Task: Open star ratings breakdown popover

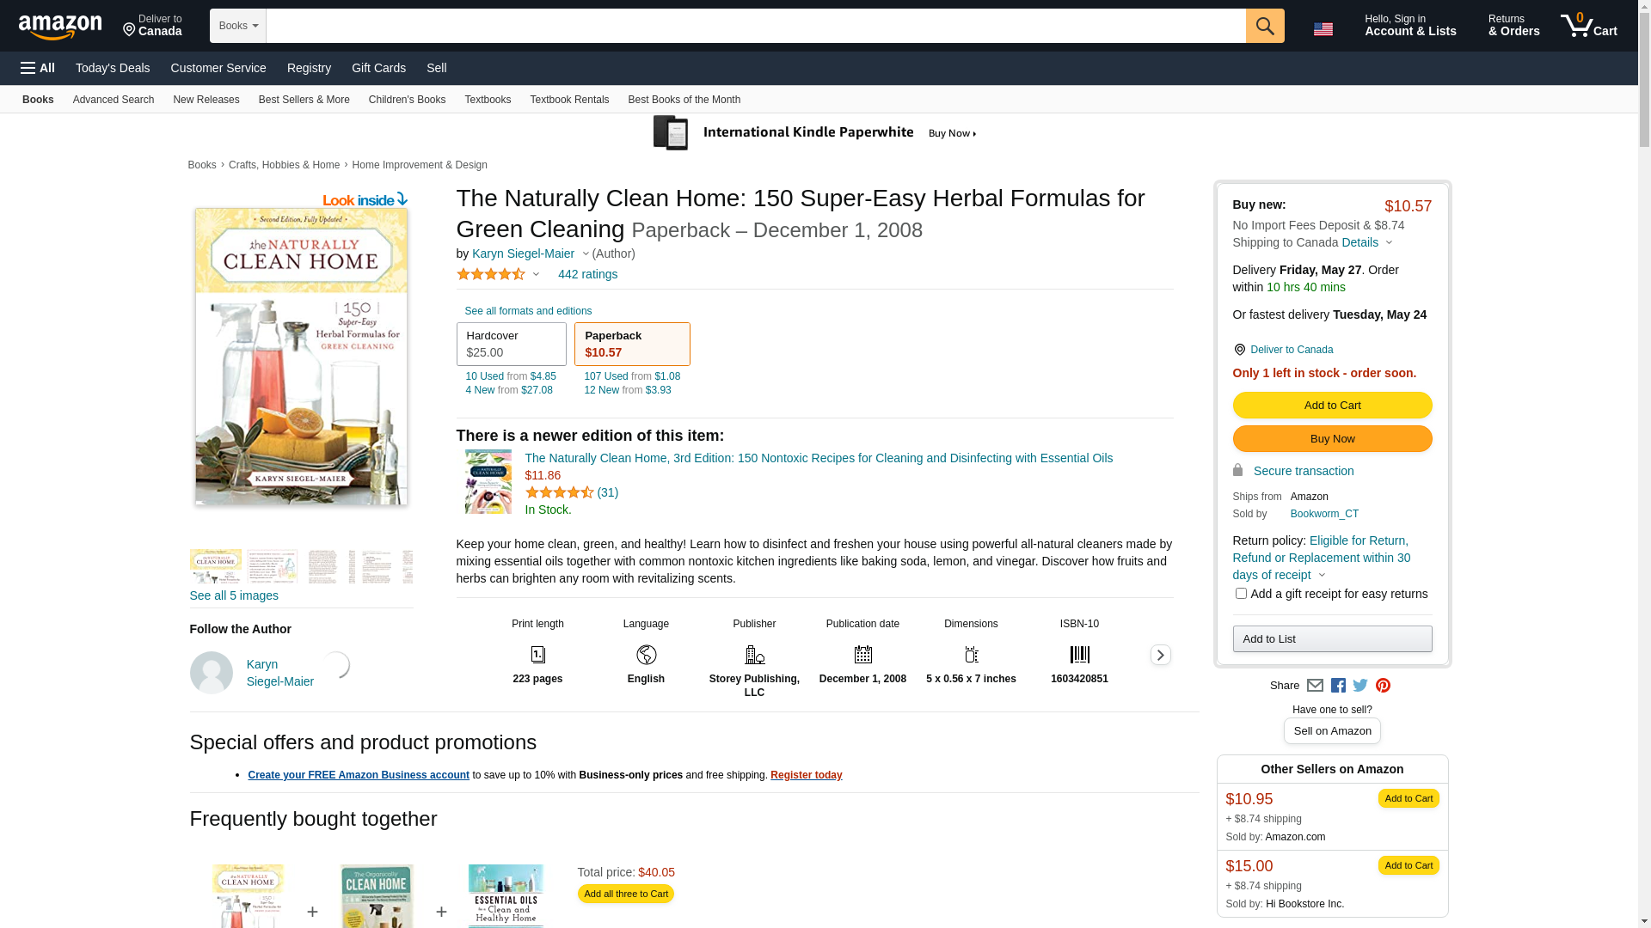Action: pyautogui.click(x=498, y=275)
